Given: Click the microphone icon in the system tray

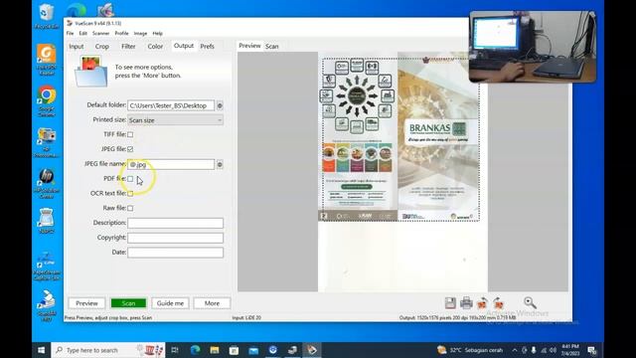Looking at the screenshot, I should click(534, 350).
